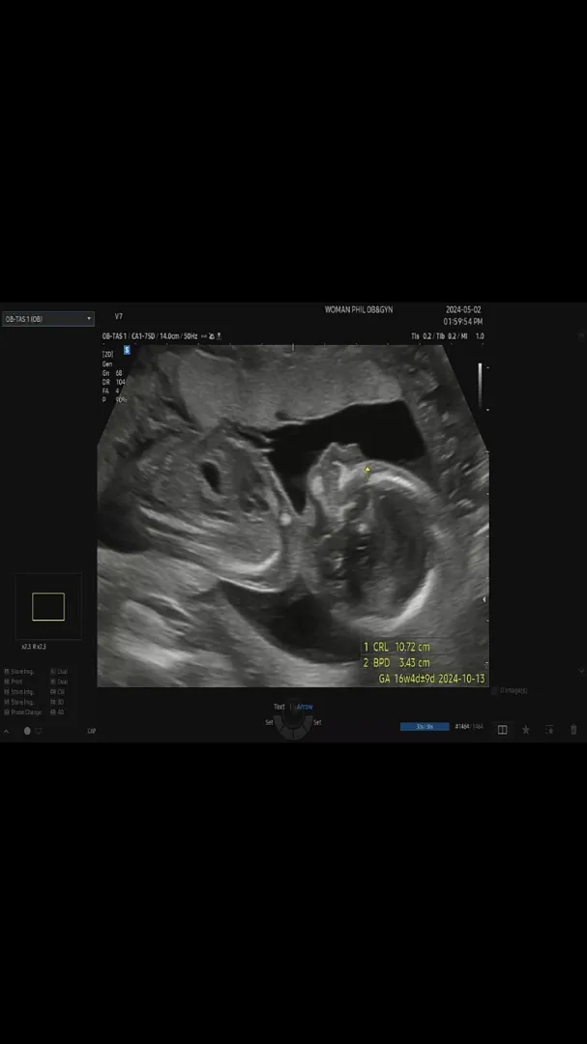Click the star favorite icon
The image size is (587, 1044).
tap(526, 730)
